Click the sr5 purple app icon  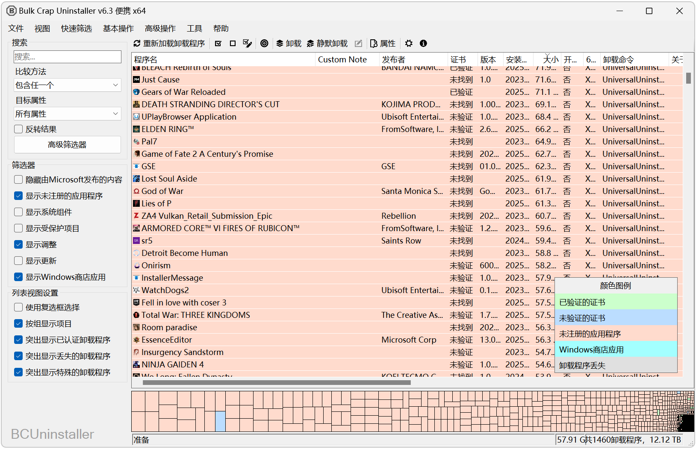click(136, 241)
